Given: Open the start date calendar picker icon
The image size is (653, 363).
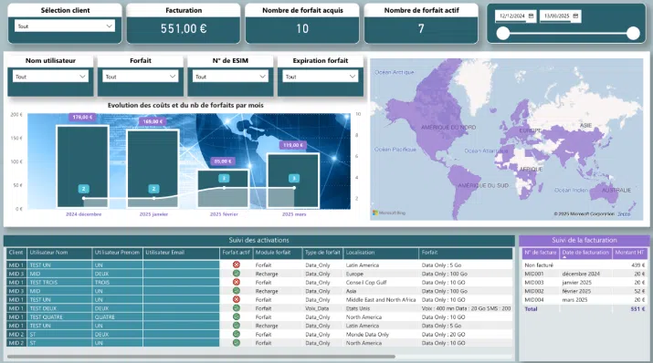Looking at the screenshot, I should point(531,16).
